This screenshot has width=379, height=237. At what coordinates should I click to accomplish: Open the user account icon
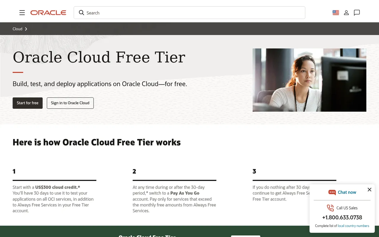pos(346,13)
